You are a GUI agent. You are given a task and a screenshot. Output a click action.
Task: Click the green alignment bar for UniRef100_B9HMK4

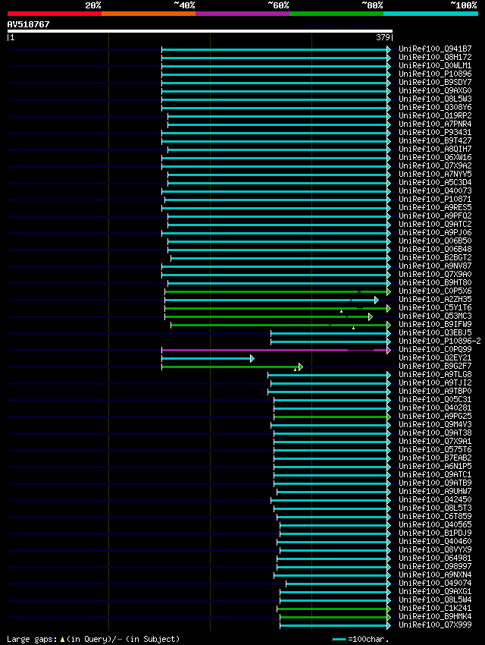pyautogui.click(x=334, y=618)
